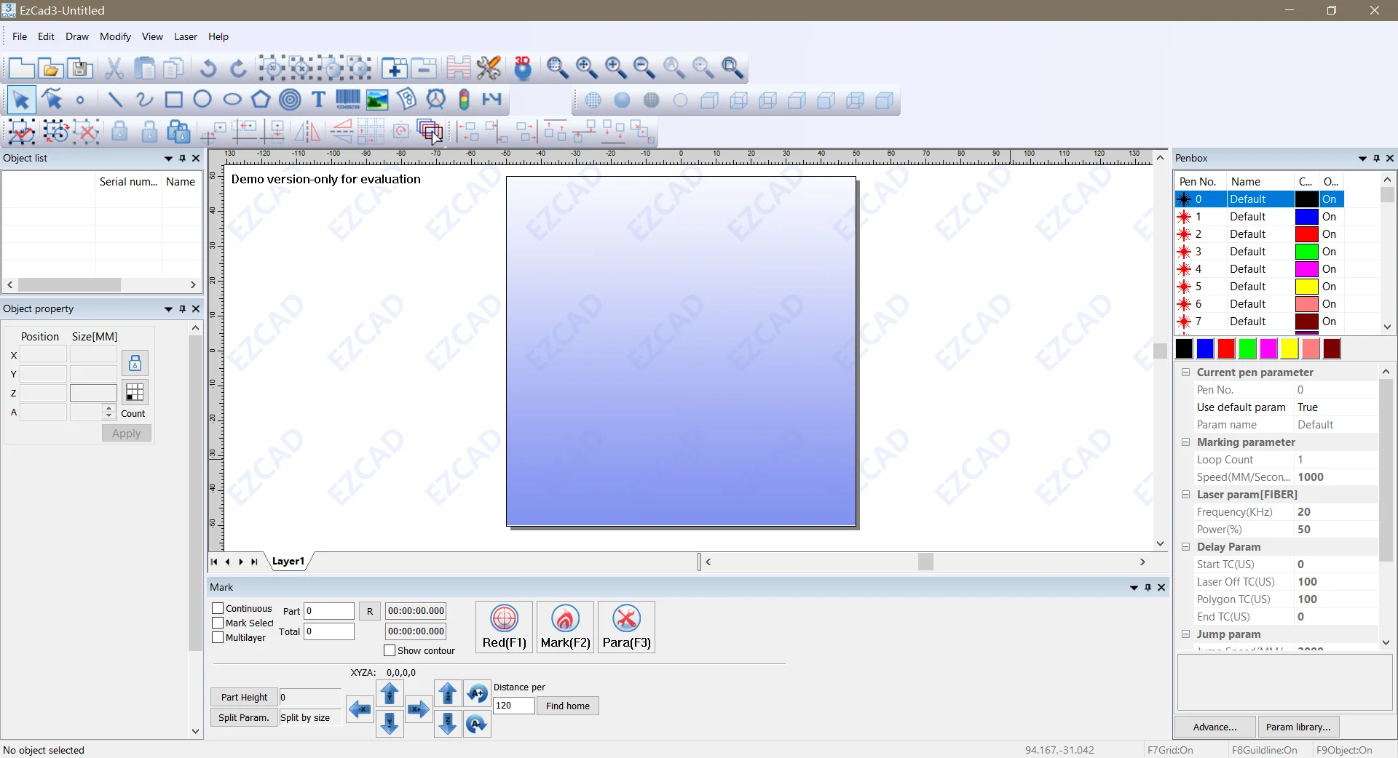Viewport: 1398px width, 758px height.
Task: Enable the Continuous marking checkbox
Action: 218,608
